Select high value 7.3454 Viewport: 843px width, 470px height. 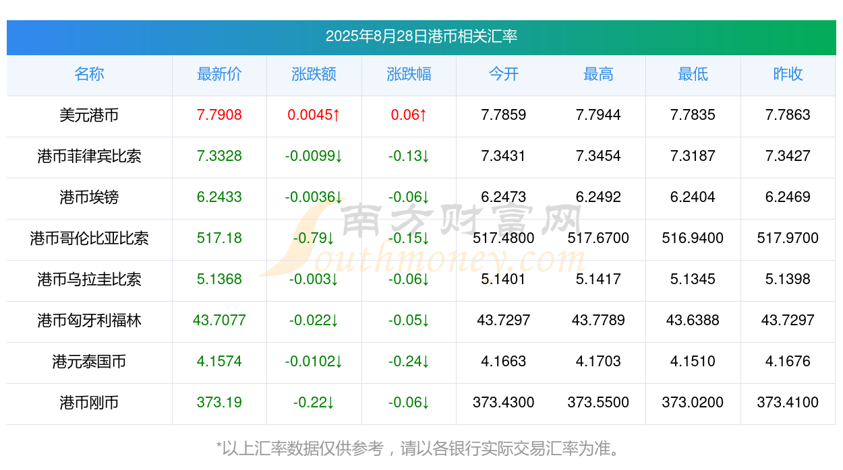pos(598,156)
